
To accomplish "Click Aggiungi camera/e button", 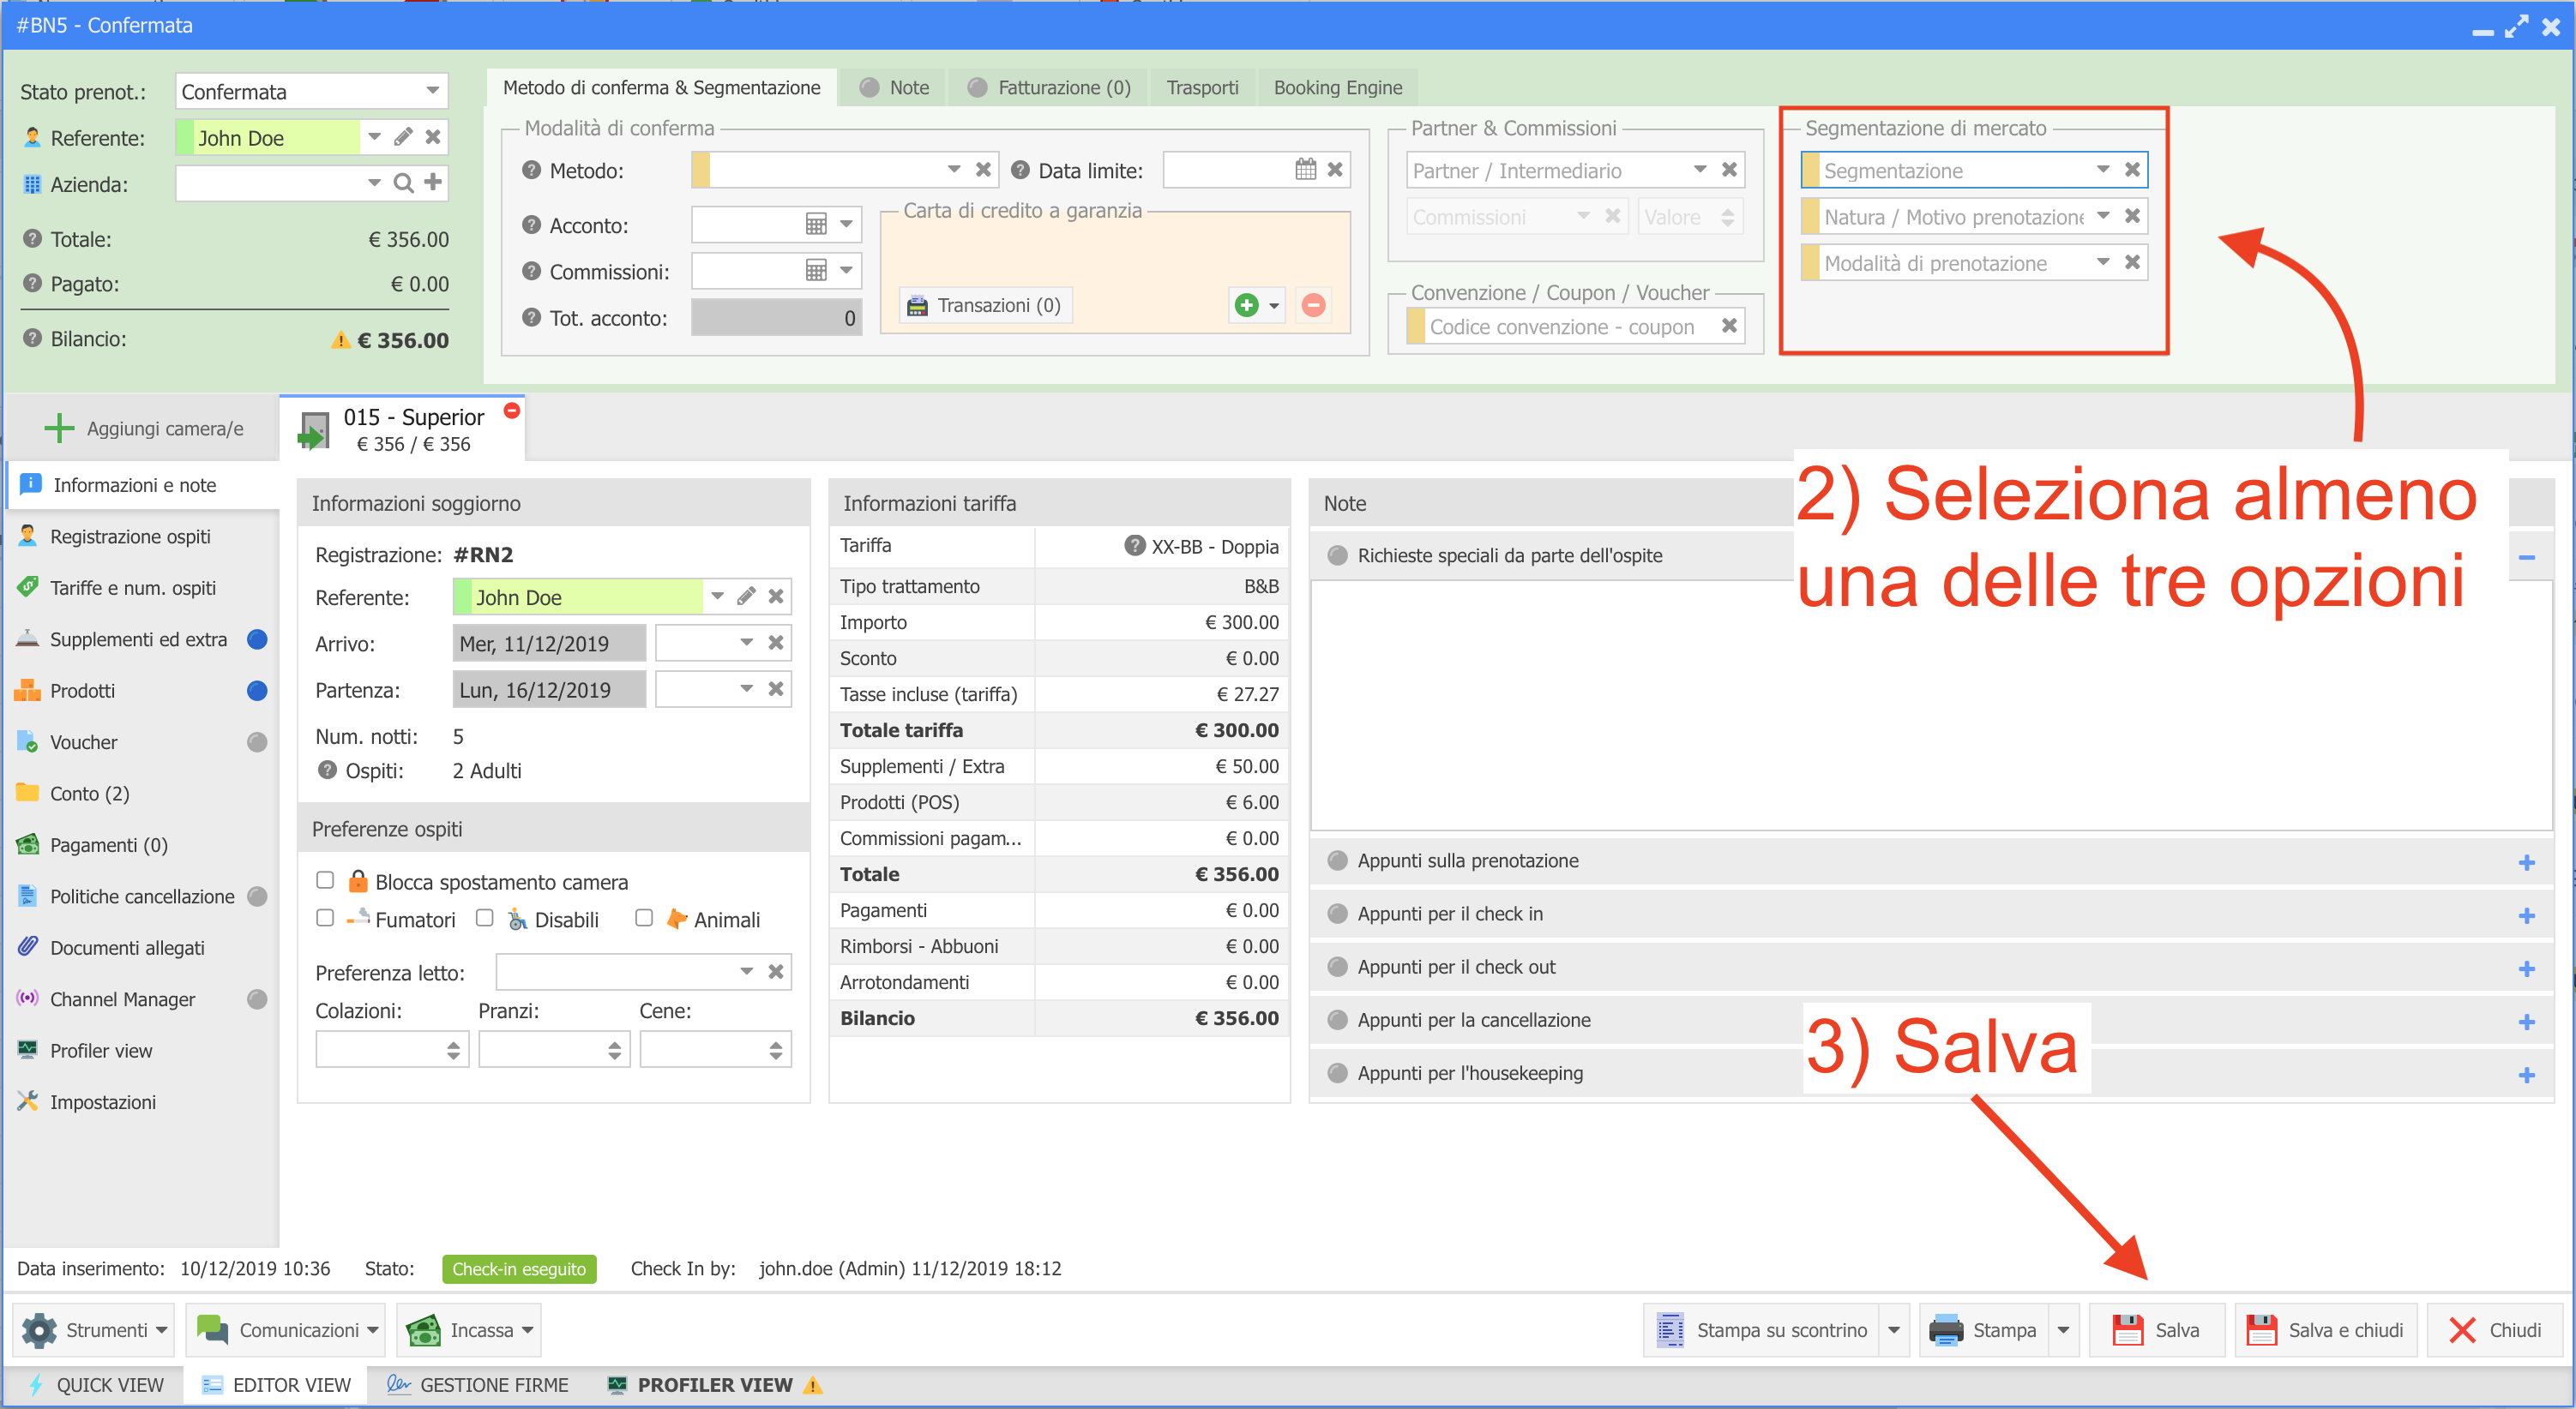I will pyautogui.click(x=143, y=428).
